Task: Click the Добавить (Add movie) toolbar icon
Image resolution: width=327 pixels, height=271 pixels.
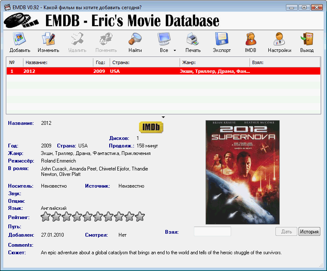Action: [20, 39]
